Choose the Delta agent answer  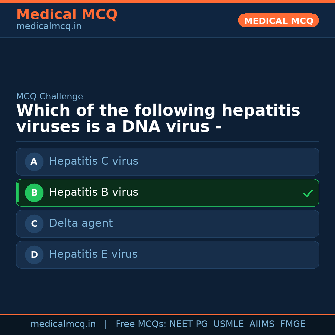point(81,223)
